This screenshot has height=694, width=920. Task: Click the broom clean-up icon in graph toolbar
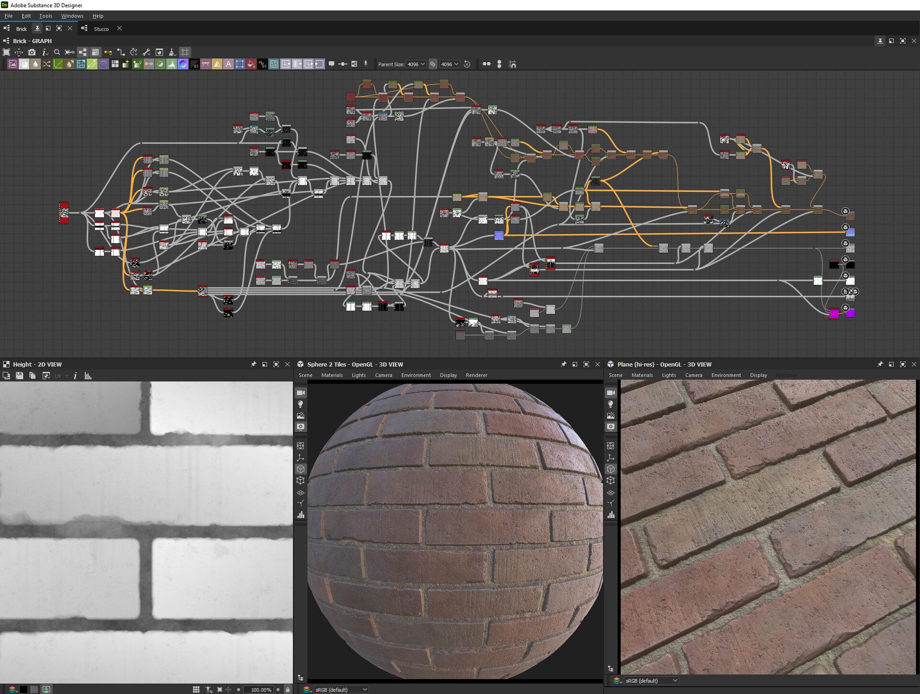[x=172, y=52]
